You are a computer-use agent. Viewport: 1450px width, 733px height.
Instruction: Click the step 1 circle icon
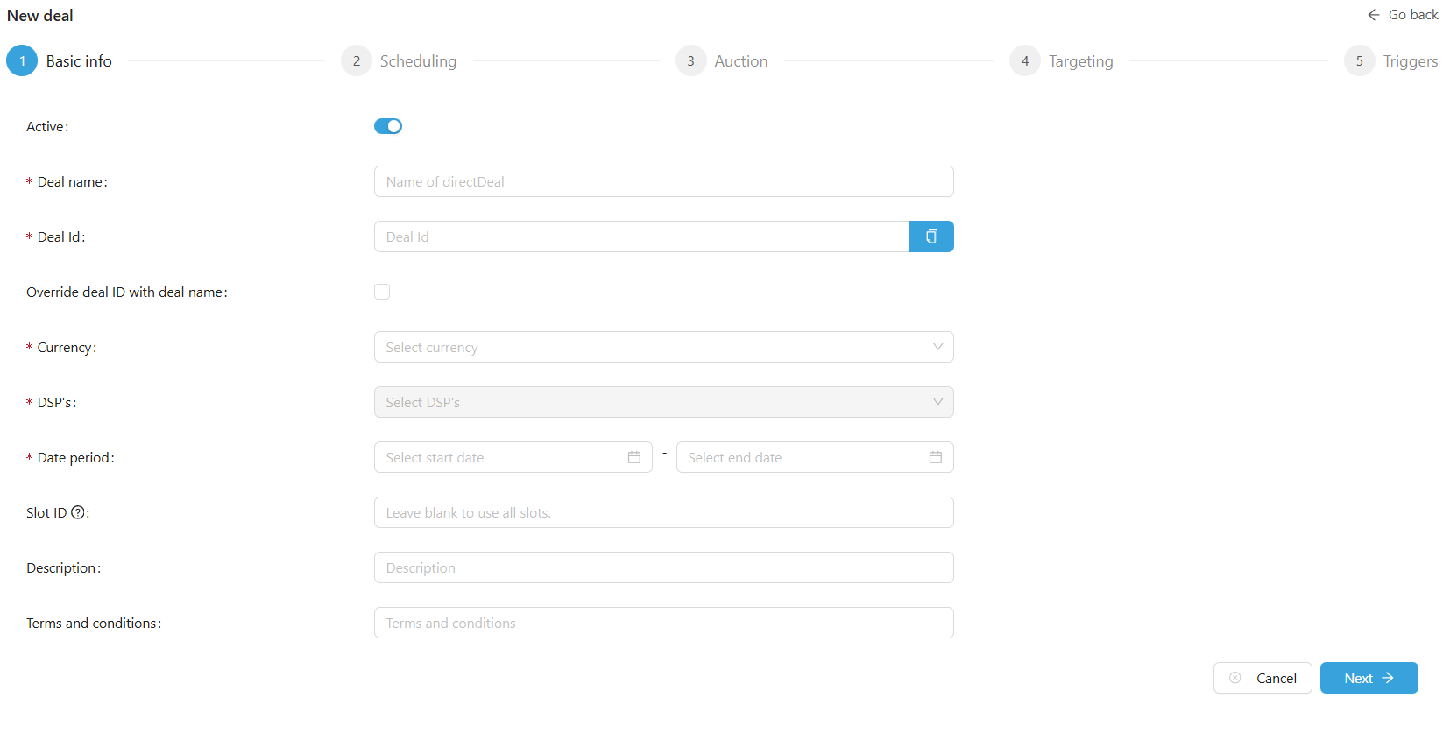click(x=22, y=60)
